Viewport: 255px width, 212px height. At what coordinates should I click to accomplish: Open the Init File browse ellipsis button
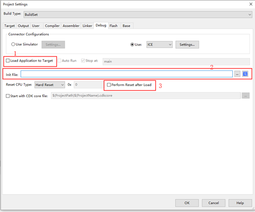237,74
